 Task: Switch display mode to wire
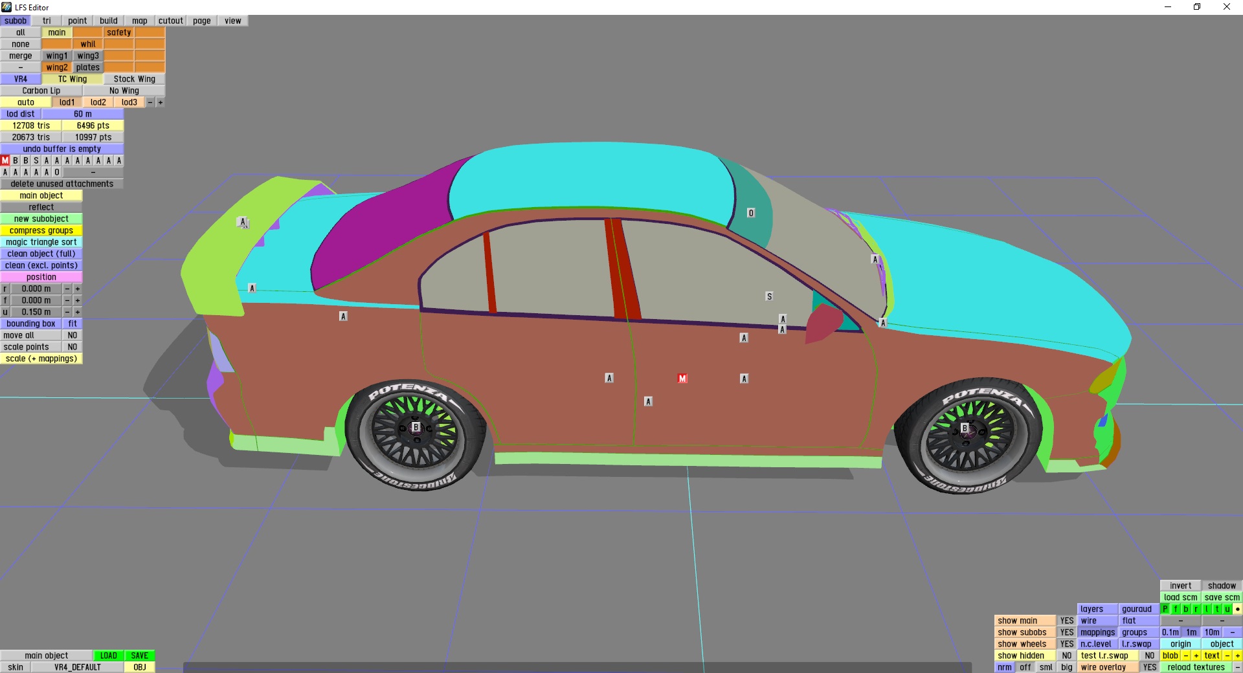[x=1098, y=621]
